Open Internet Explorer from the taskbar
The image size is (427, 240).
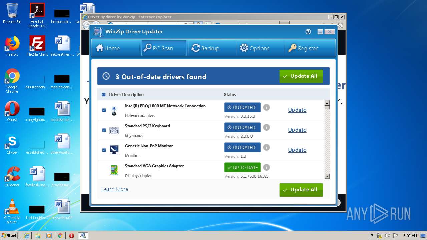26,235
